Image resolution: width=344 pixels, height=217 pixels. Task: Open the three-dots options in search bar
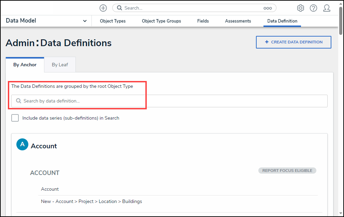(x=268, y=8)
